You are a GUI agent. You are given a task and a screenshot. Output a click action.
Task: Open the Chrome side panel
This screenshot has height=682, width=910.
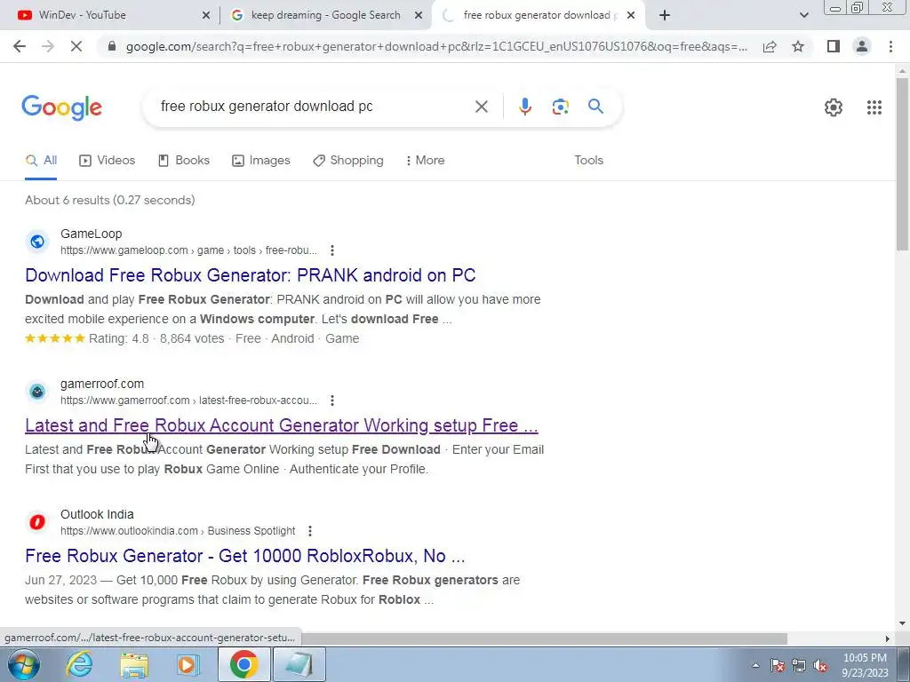pyautogui.click(x=834, y=46)
